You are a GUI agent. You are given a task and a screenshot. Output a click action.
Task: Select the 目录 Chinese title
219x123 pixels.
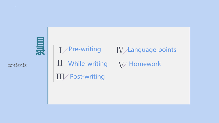tap(40, 46)
